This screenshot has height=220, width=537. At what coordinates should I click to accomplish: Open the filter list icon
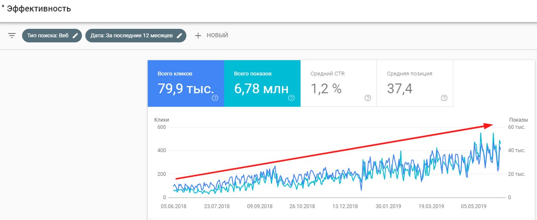tap(12, 36)
